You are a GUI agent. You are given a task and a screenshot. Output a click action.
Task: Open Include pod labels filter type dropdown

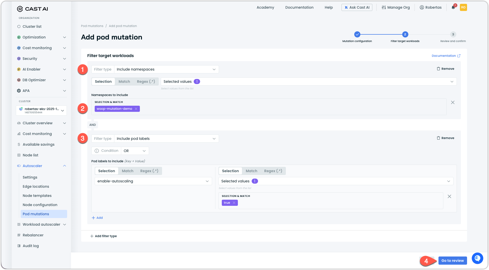click(x=166, y=139)
